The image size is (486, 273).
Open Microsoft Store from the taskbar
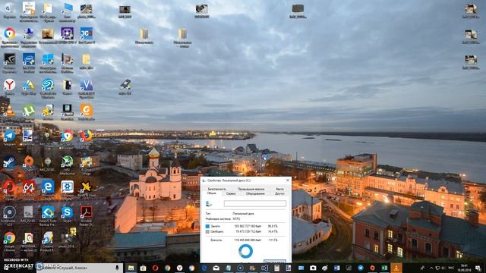(143, 268)
